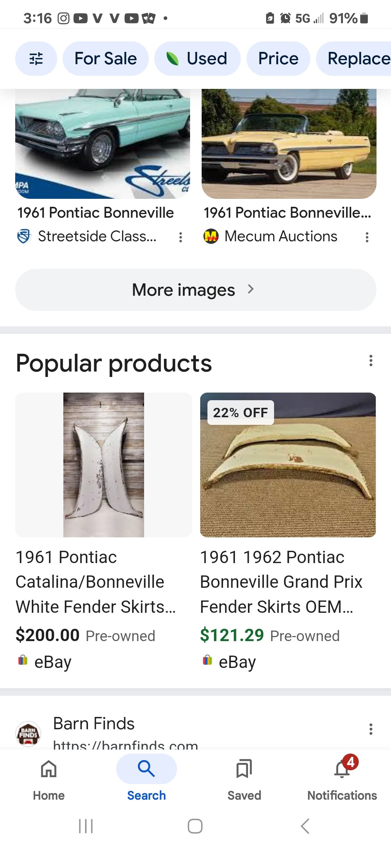Tap the notifications bell icon
The image size is (391, 849).
[x=342, y=769]
